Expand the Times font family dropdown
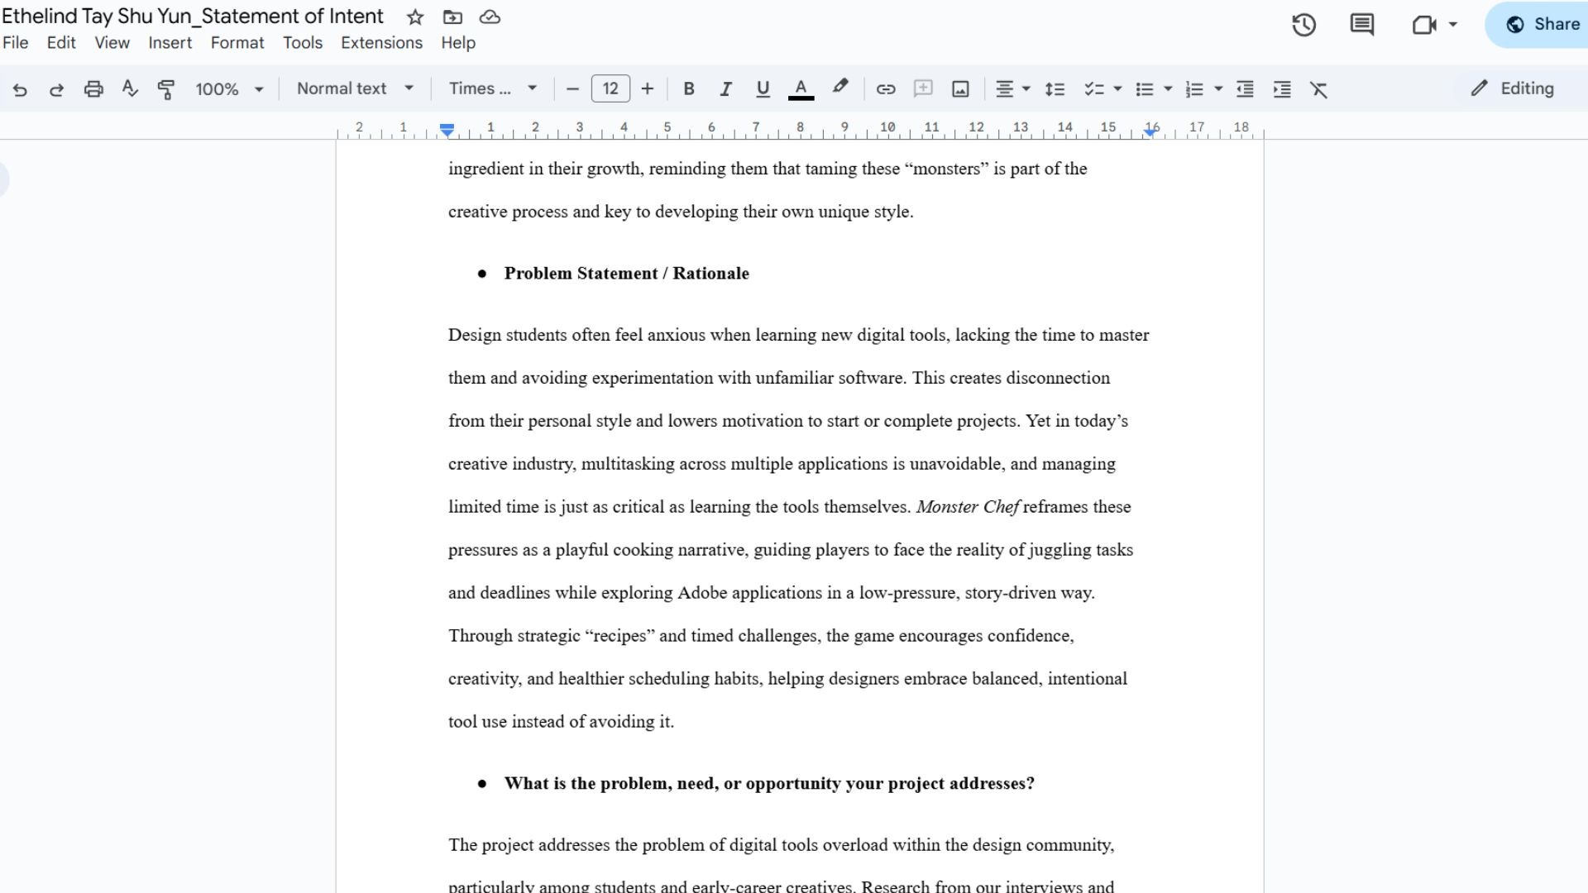This screenshot has width=1588, height=893. (493, 88)
